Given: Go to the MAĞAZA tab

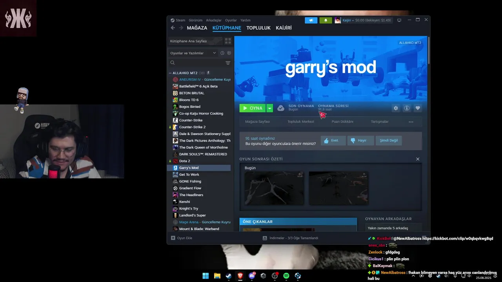Looking at the screenshot, I should (197, 28).
